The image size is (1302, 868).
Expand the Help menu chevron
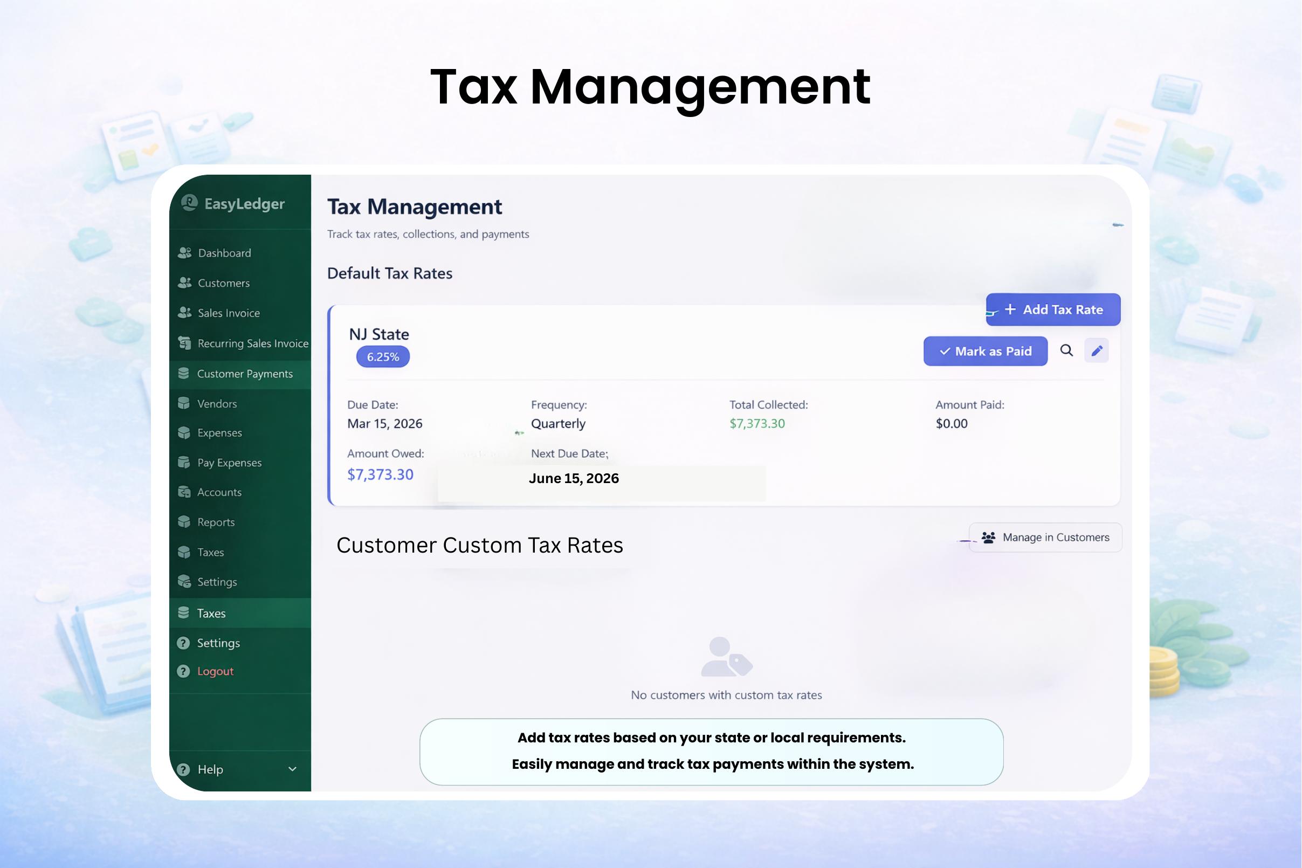(x=292, y=769)
